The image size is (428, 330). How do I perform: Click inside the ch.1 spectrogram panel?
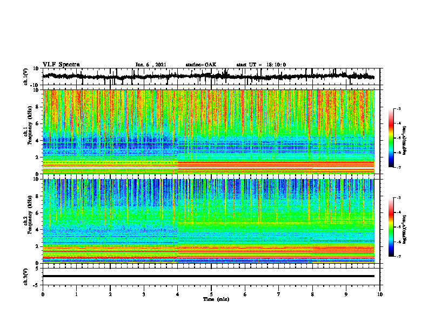point(209,132)
